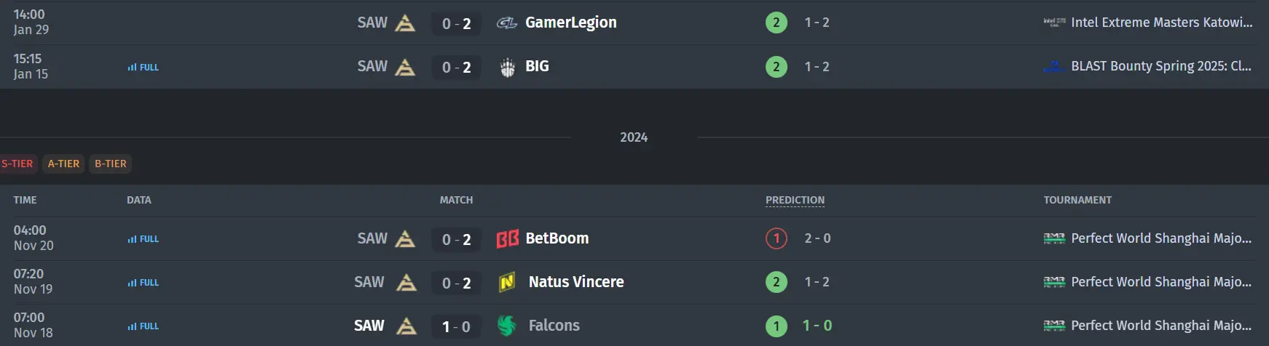
Task: Click the BIG team logo icon
Action: (x=507, y=67)
